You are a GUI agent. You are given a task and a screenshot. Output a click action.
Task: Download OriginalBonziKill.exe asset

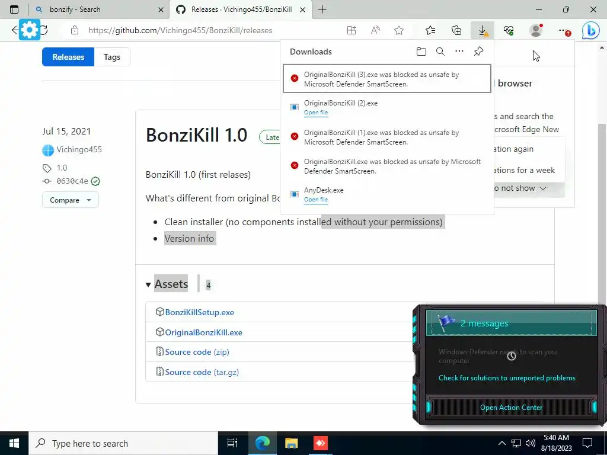204,332
